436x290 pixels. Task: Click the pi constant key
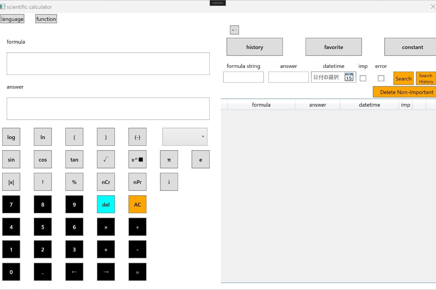click(x=169, y=159)
